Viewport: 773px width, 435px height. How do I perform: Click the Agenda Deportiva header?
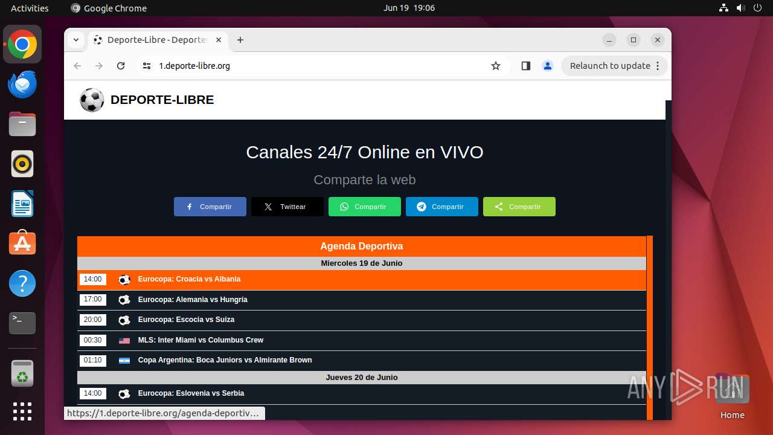362,246
